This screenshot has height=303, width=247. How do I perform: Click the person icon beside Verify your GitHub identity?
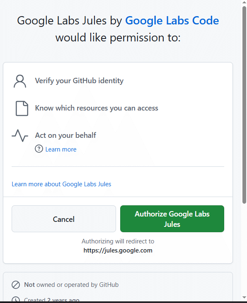click(20, 81)
